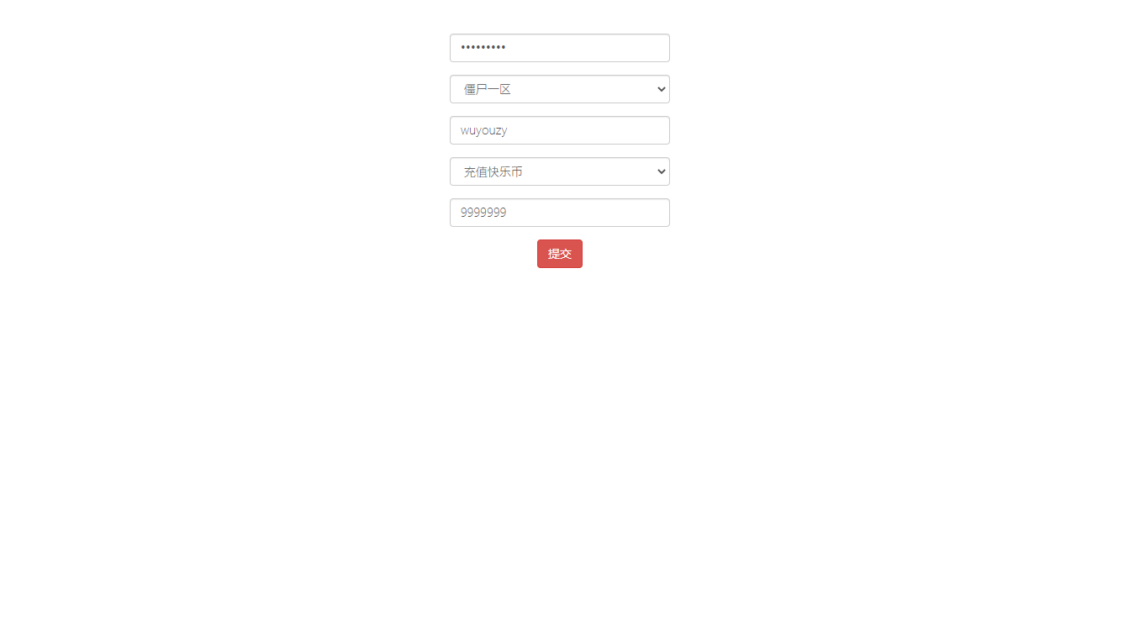Change recharge item from 充值快乐币 combo box
The width and height of the screenshot is (1124, 642).
[x=560, y=171]
